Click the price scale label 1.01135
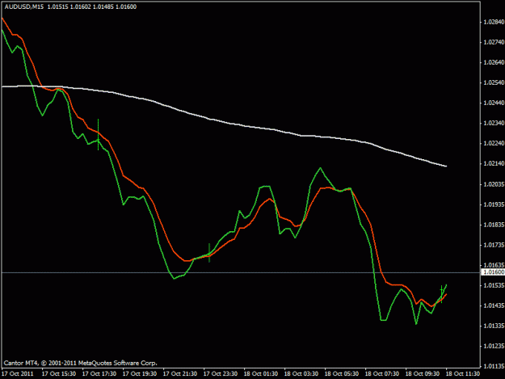 point(494,366)
